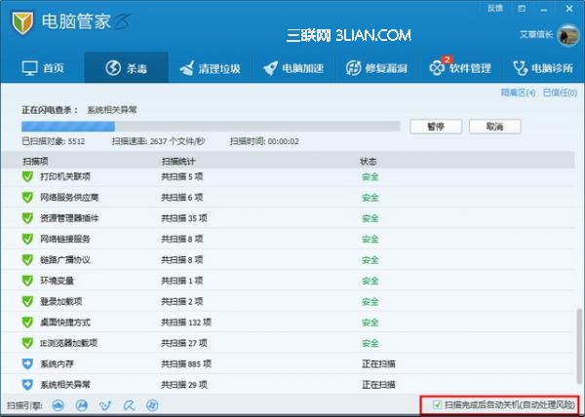Click the scan progress bar
The image size is (585, 417).
pos(210,127)
